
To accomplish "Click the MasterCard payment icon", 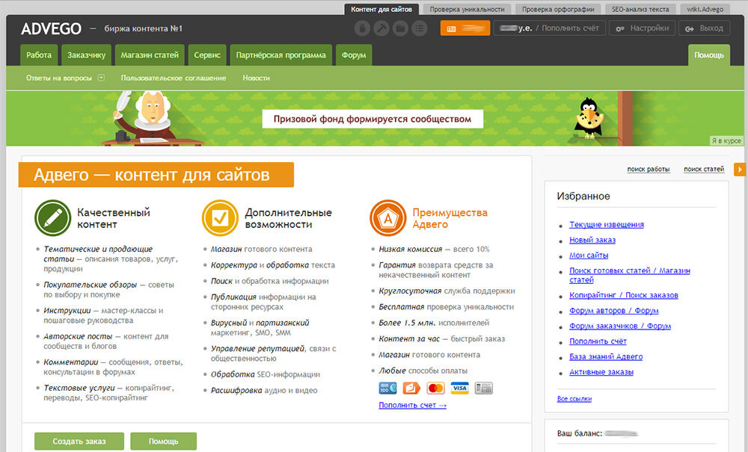I will [435, 388].
